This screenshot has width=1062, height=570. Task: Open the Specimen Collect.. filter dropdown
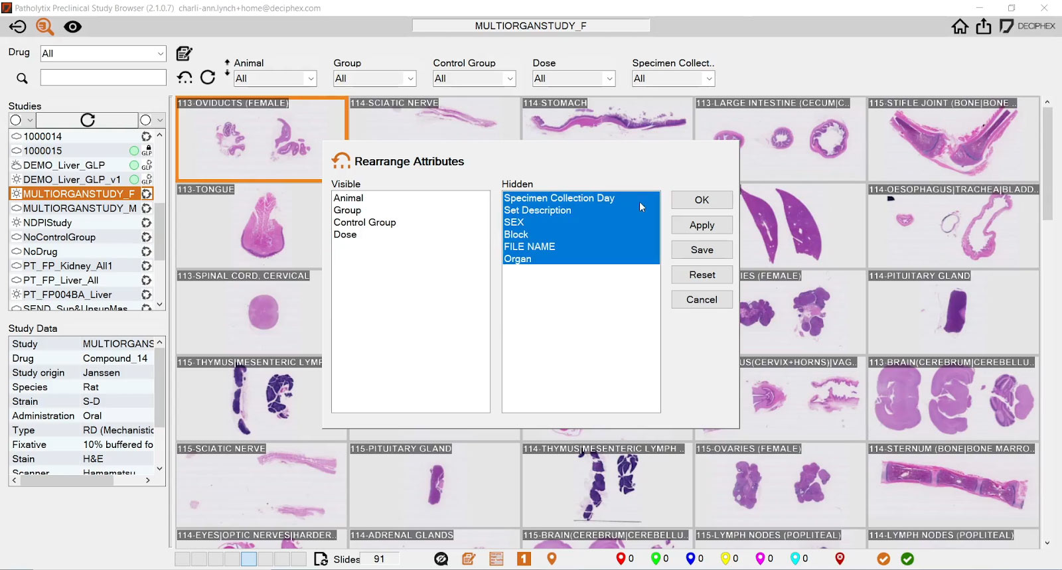674,78
